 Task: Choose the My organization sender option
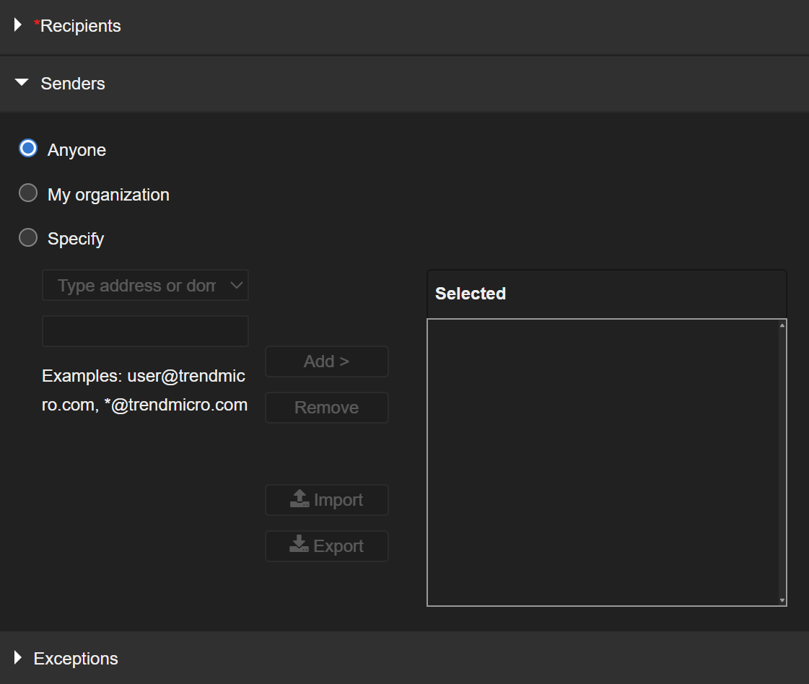pyautogui.click(x=28, y=193)
